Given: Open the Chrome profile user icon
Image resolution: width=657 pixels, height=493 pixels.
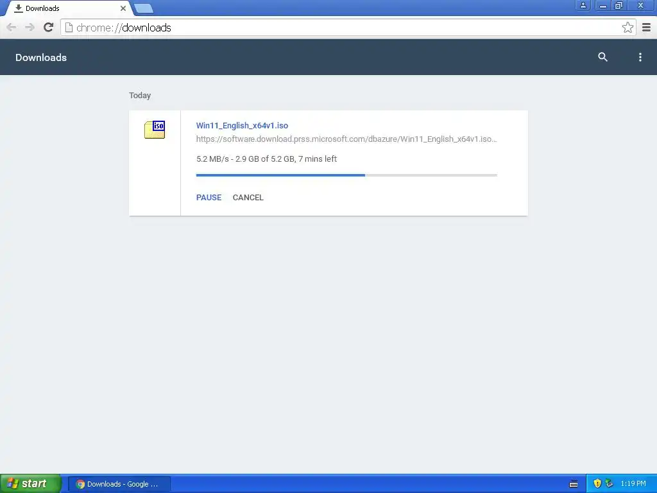Looking at the screenshot, I should (x=583, y=5).
